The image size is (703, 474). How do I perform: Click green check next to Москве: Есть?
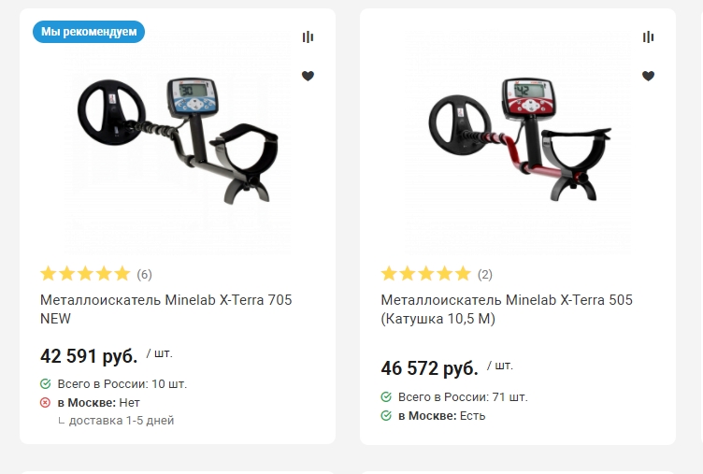tap(386, 415)
